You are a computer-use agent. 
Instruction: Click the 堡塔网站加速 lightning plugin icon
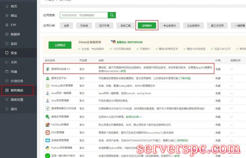tap(47, 70)
